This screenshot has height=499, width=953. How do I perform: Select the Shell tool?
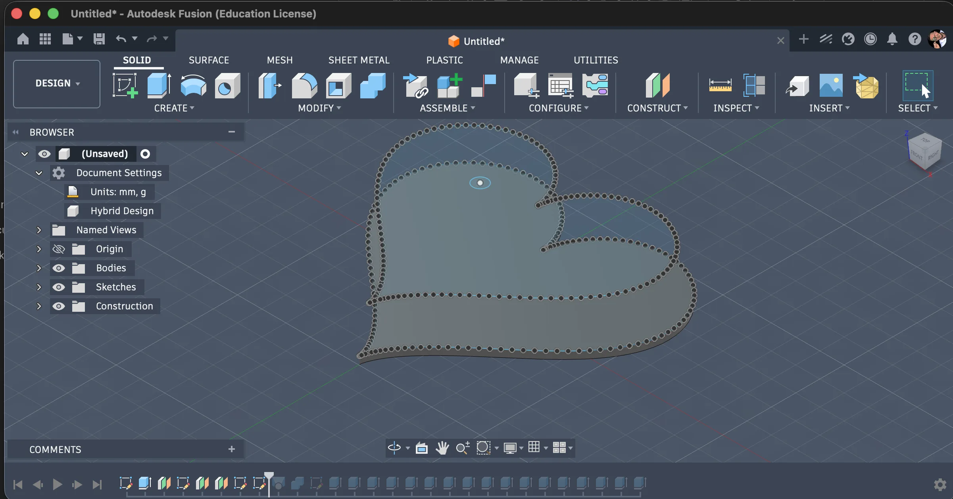coord(338,85)
